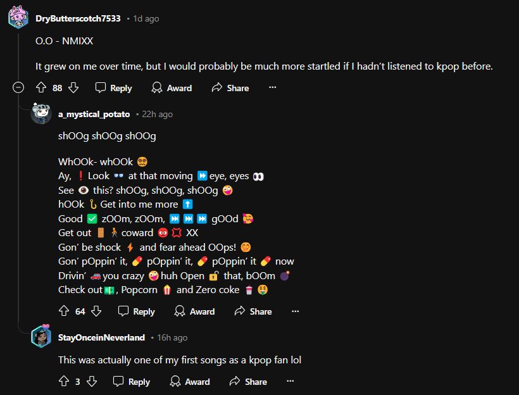The height and width of the screenshot is (395, 519).
Task: Open the overflow menu on the lyrics comment
Action: coord(295,311)
